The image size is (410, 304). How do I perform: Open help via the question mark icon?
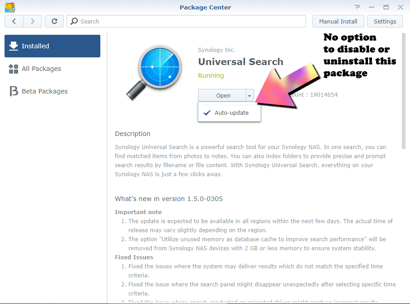point(357,7)
